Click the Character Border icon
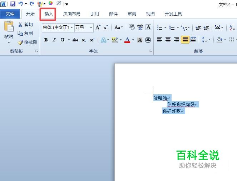Image resolution: width=237 pixels, height=181 pixels. [148, 27]
